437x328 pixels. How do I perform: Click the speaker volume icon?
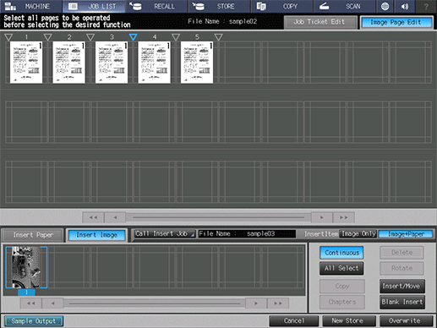pyautogui.click(x=405, y=6)
